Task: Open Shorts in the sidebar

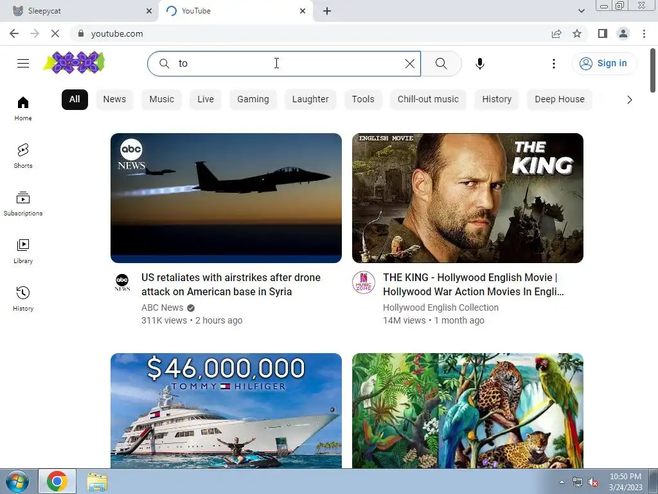Action: pyautogui.click(x=23, y=156)
